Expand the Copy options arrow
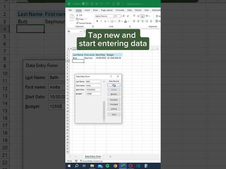Image resolution: width=226 pixels, height=169 pixels. pyautogui.click(x=86, y=19)
